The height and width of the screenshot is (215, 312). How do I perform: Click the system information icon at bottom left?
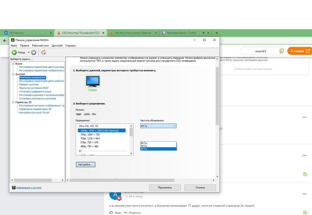[x=14, y=187]
